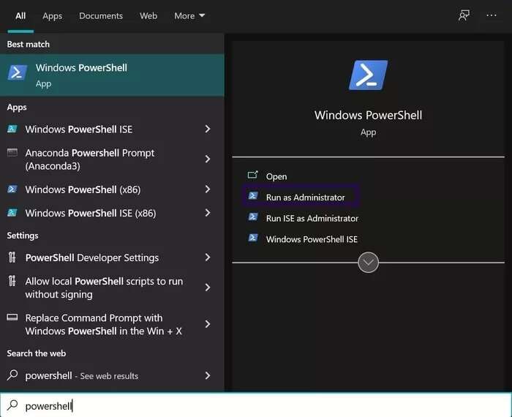Expand Allow local PowerShell scripts arrow
Screen dimensions: 512x417
[208, 288]
